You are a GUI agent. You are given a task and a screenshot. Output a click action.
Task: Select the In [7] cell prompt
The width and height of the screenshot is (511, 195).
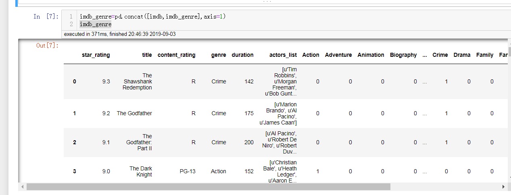coord(46,17)
